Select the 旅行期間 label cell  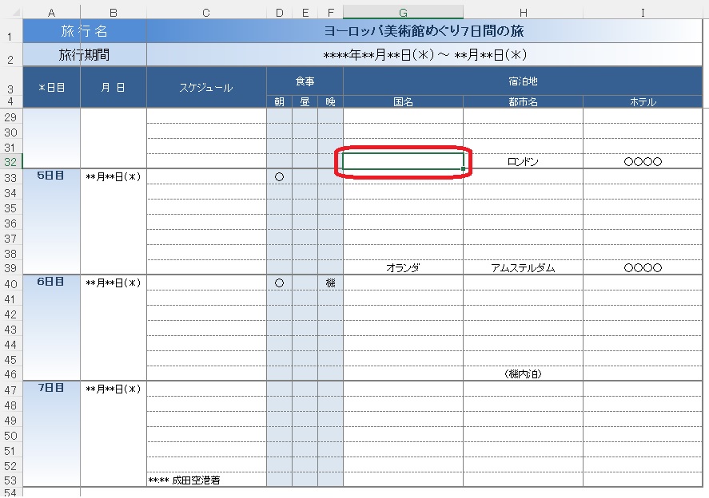(x=85, y=55)
